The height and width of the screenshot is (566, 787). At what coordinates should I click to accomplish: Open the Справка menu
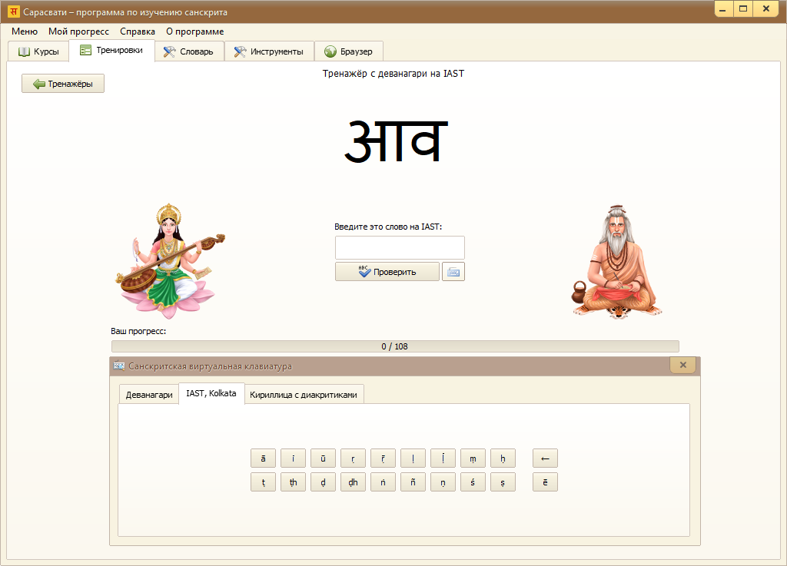pyautogui.click(x=138, y=31)
